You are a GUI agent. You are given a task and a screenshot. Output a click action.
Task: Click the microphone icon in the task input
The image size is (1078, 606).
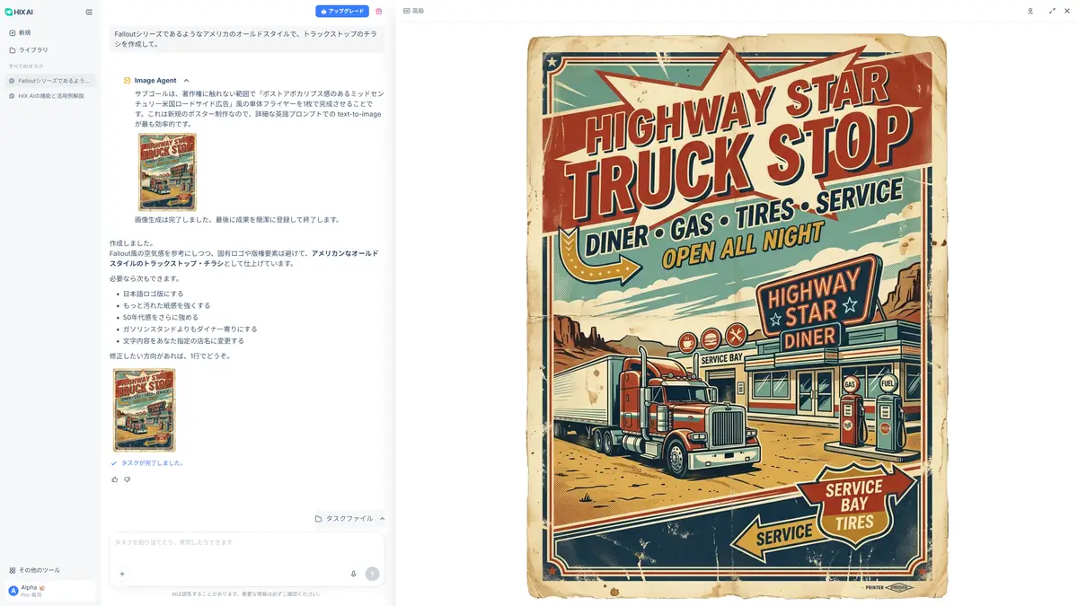point(353,574)
